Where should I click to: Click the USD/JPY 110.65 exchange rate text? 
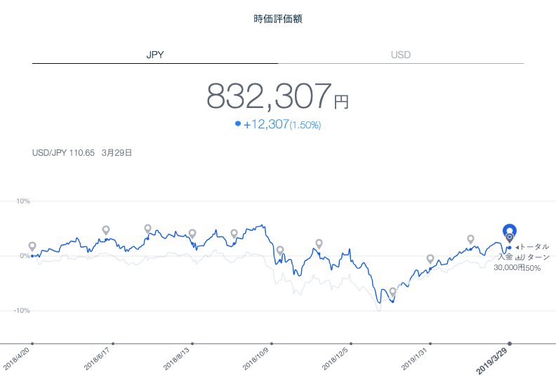pyautogui.click(x=63, y=152)
